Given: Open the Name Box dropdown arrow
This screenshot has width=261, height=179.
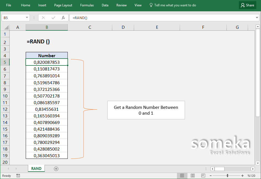Looking at the screenshot, I should (x=26, y=18).
